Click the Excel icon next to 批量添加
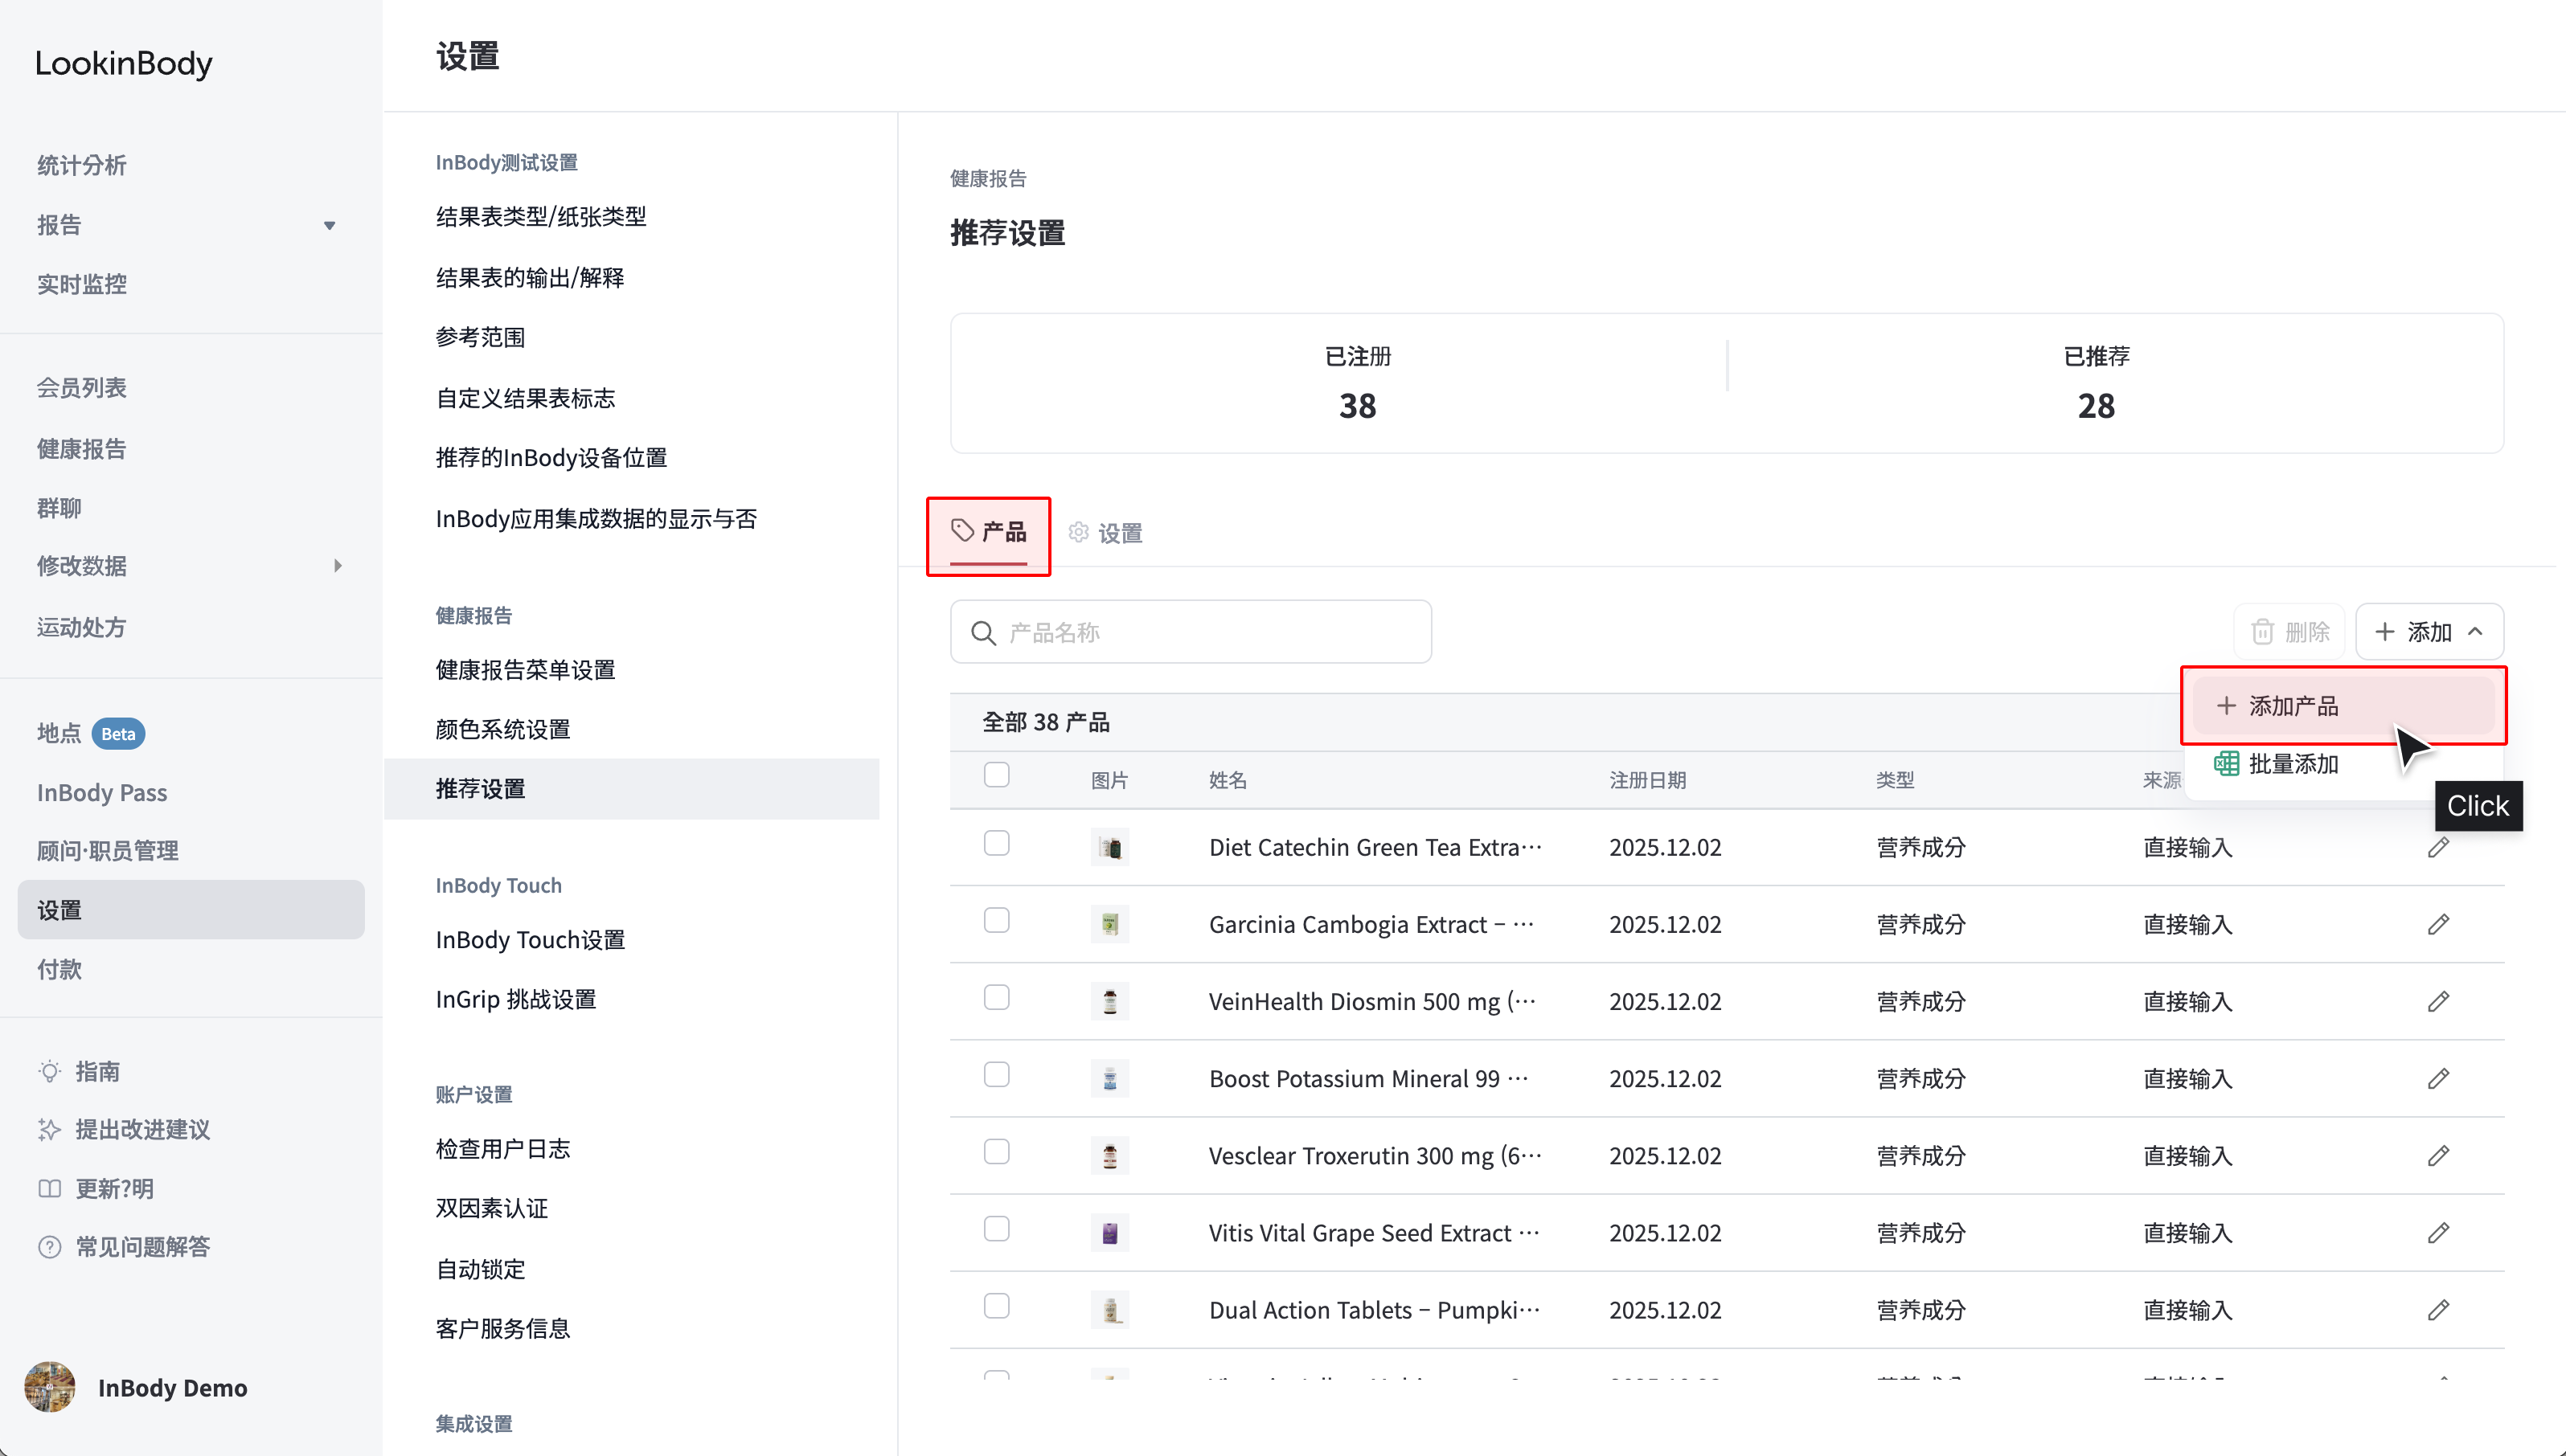The width and height of the screenshot is (2566, 1456). pos(2226,764)
